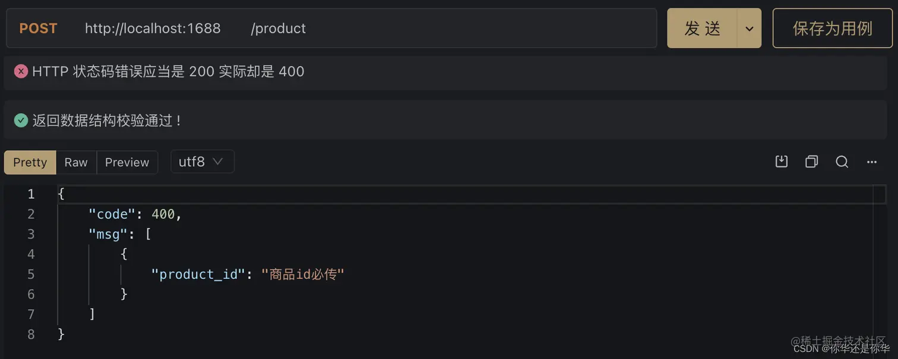898x359 pixels.
Task: Switch to the Preview view tab
Action: 127,162
